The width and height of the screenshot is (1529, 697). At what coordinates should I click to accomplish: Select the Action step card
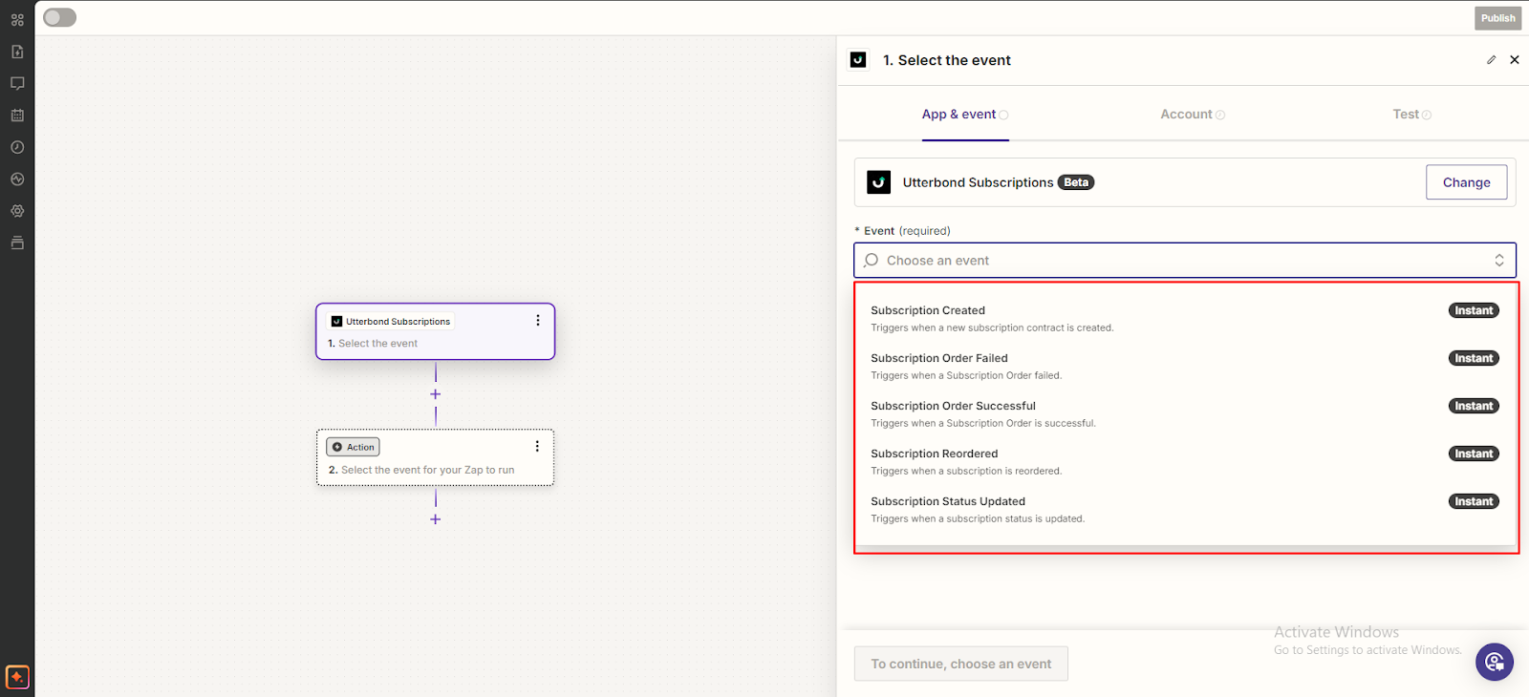(x=435, y=457)
